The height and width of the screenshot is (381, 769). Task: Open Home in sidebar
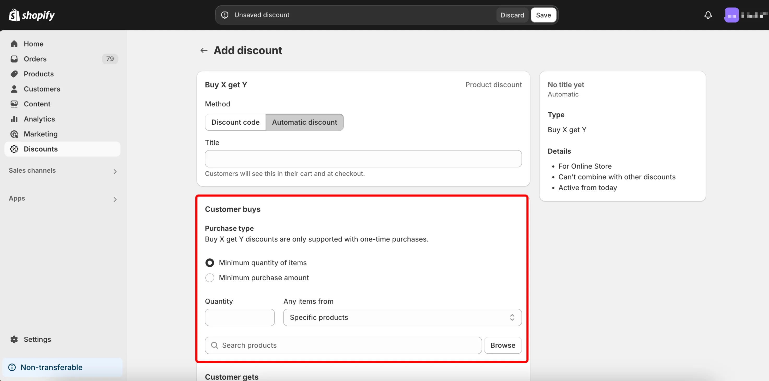coord(62,44)
